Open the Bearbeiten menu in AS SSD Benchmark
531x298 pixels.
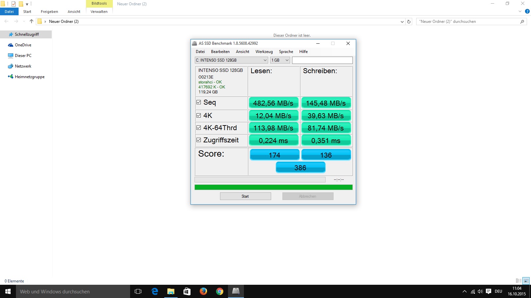(220, 52)
